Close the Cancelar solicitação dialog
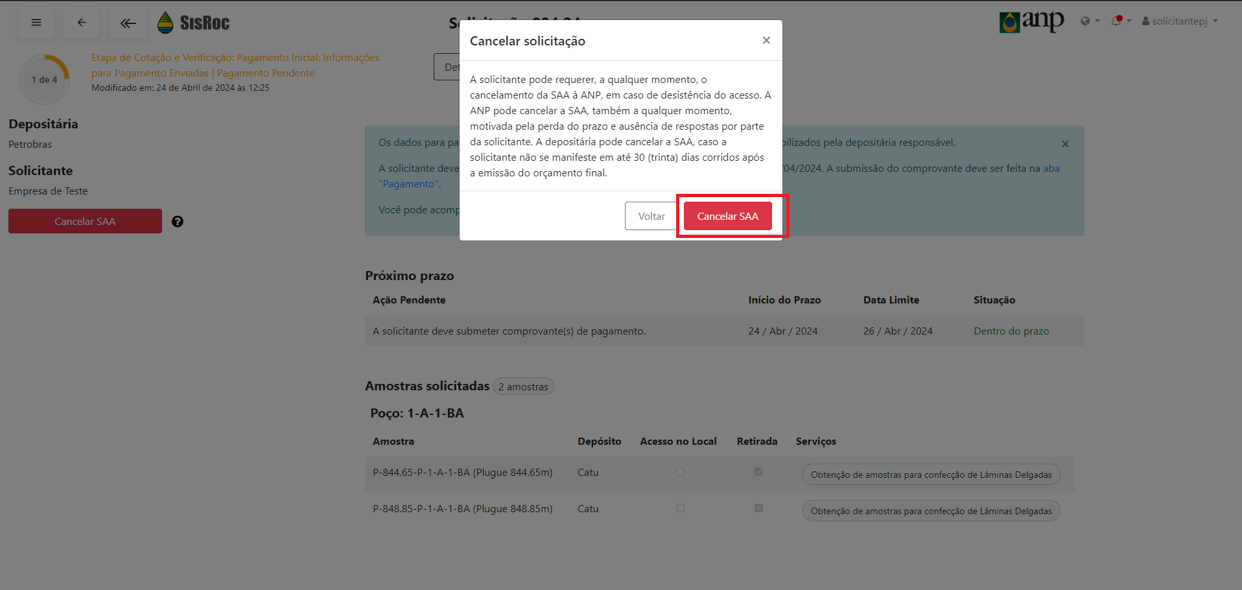 click(766, 40)
